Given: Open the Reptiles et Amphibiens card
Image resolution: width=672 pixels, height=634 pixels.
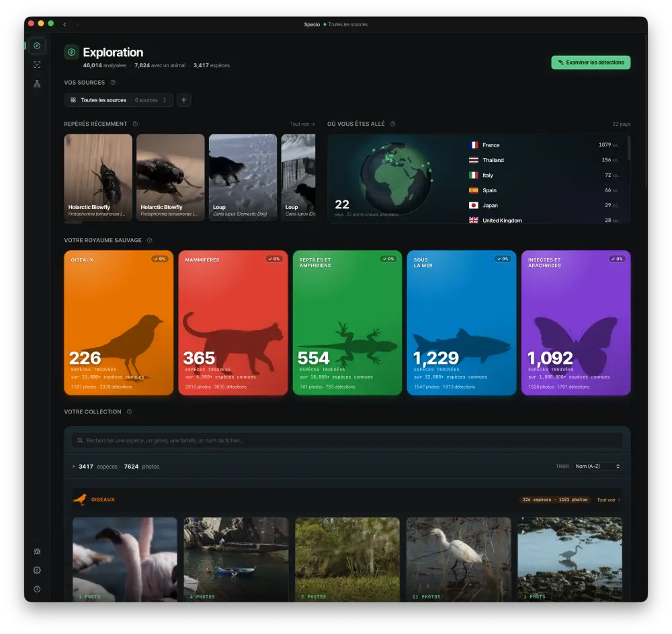Looking at the screenshot, I should [347, 323].
